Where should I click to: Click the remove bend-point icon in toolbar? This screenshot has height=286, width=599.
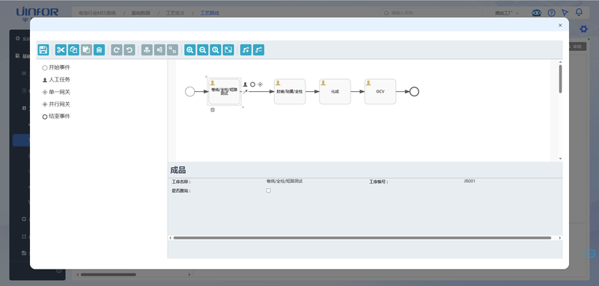click(x=258, y=50)
